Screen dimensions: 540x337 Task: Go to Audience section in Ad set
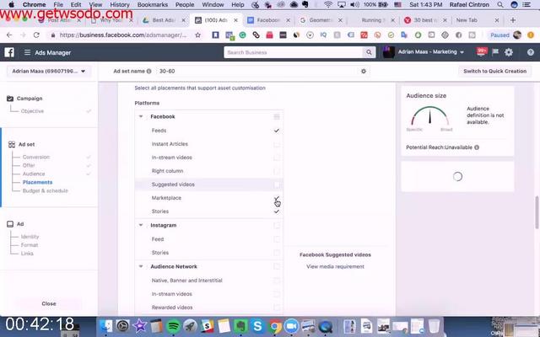coord(34,174)
